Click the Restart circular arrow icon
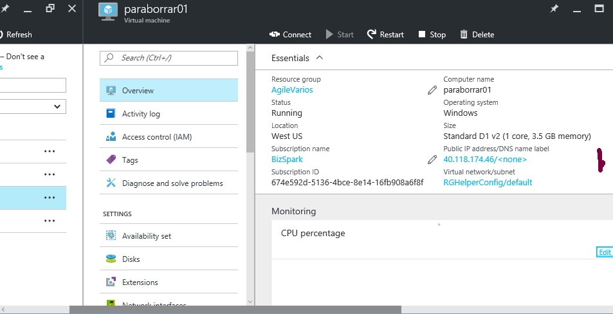The image size is (613, 314). click(371, 34)
